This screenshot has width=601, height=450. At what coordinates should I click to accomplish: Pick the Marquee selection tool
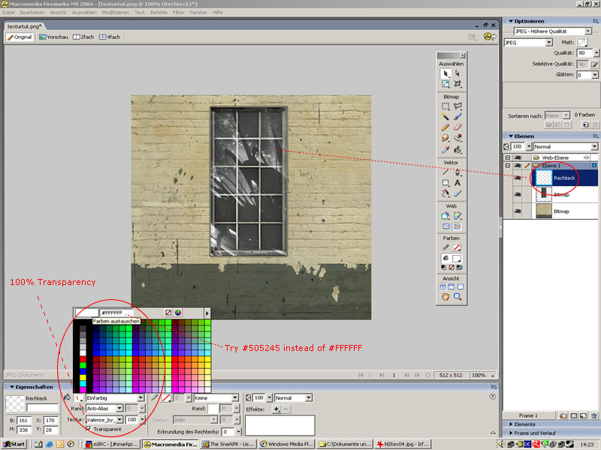click(445, 106)
